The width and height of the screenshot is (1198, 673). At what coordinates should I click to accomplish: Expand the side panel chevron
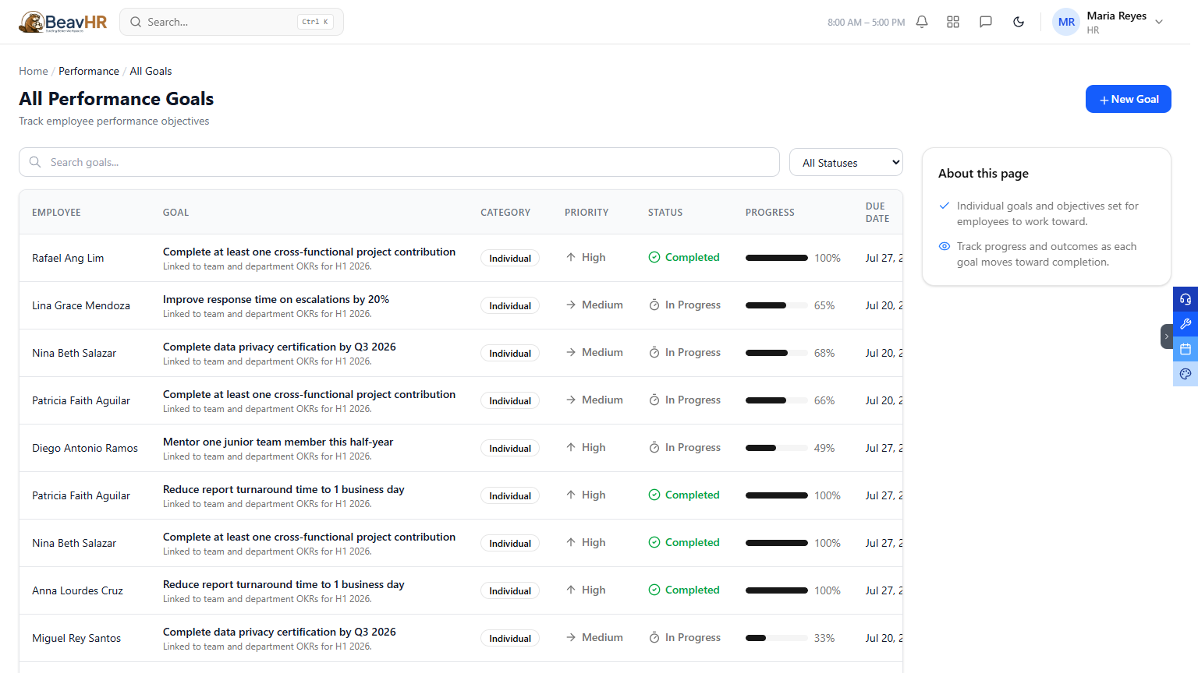click(x=1167, y=336)
